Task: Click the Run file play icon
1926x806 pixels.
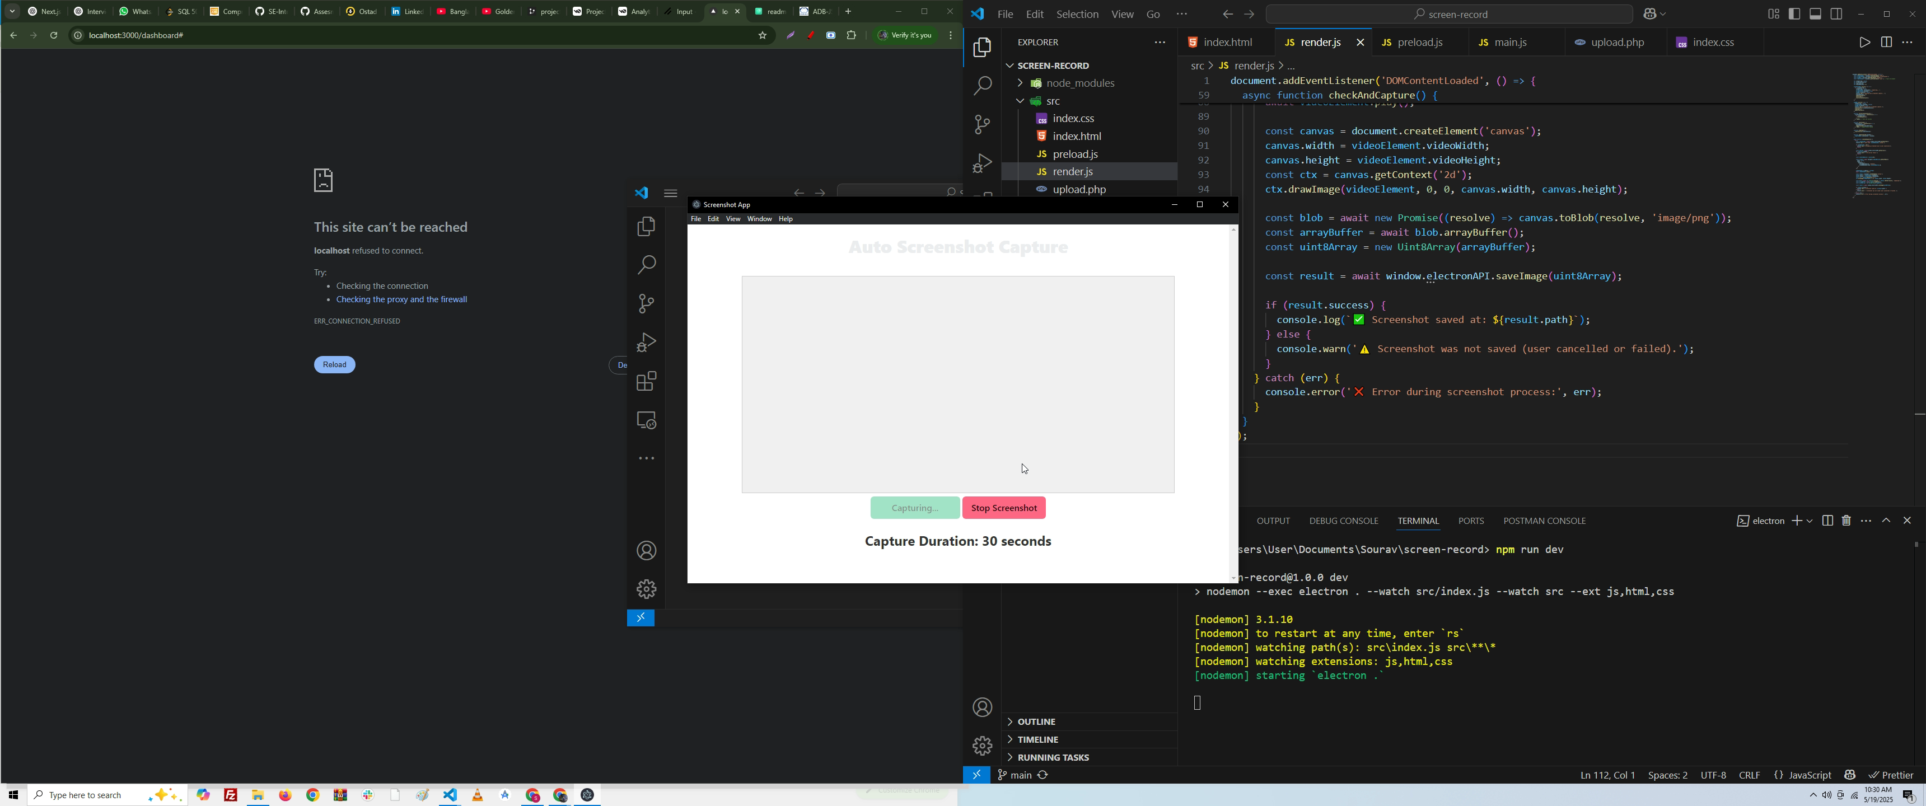Action: coord(1863,43)
